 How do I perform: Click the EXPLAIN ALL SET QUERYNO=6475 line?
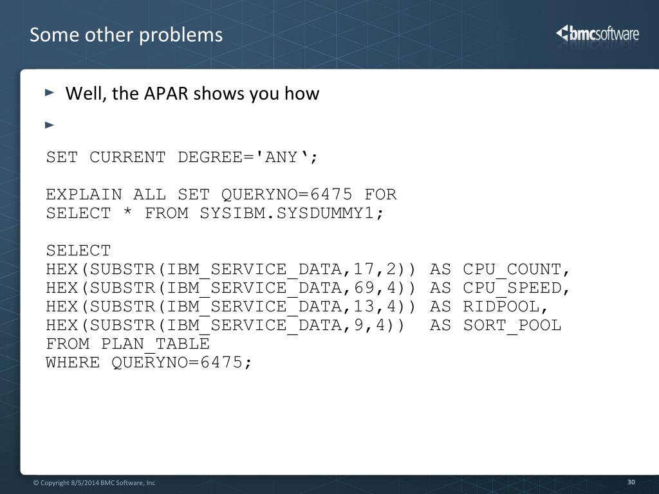[x=221, y=194]
